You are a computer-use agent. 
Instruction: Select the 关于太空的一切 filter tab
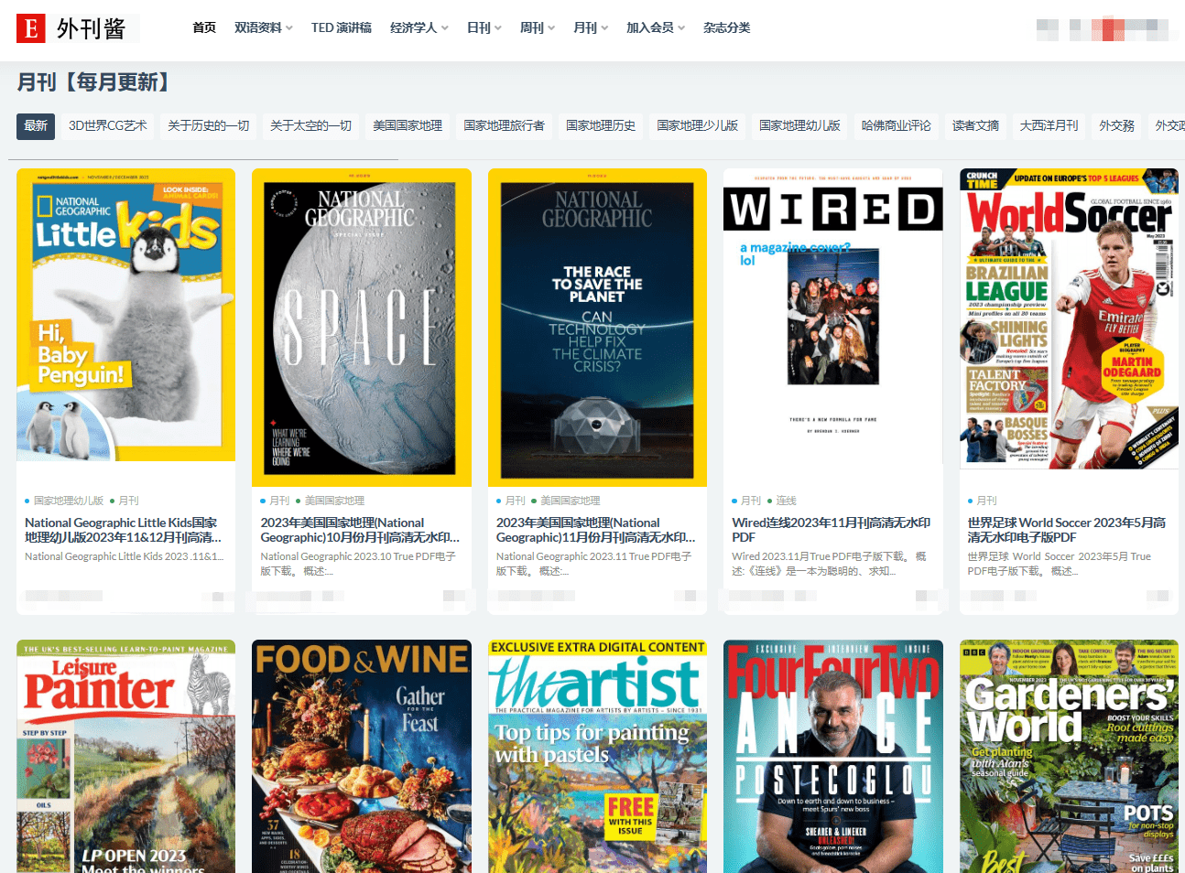point(311,126)
